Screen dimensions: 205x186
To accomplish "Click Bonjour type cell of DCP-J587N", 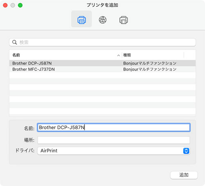I will point(150,63).
